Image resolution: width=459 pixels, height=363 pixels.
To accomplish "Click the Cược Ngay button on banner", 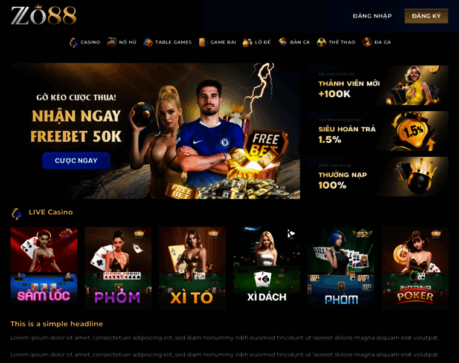I will point(76,160).
